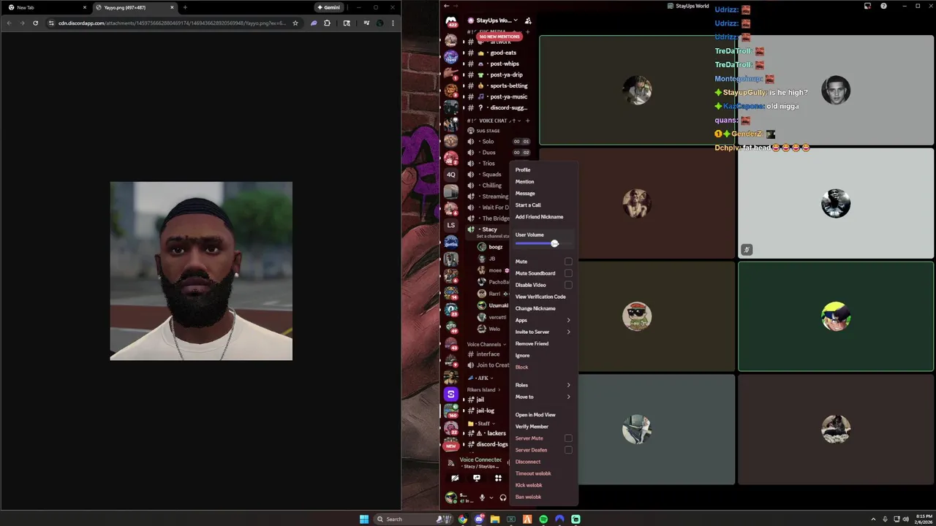Click the Yayyo.png image in Chrome
The width and height of the screenshot is (936, 526).
click(201, 271)
